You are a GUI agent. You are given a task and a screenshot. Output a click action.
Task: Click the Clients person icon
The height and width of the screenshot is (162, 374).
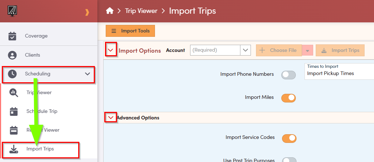coord(13,55)
